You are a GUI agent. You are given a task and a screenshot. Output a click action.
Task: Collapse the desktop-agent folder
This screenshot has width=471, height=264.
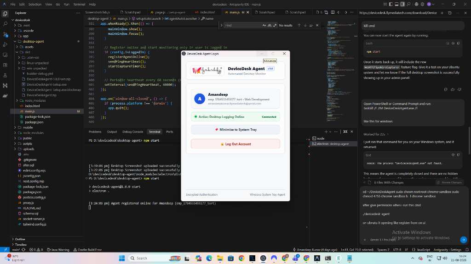33,41
